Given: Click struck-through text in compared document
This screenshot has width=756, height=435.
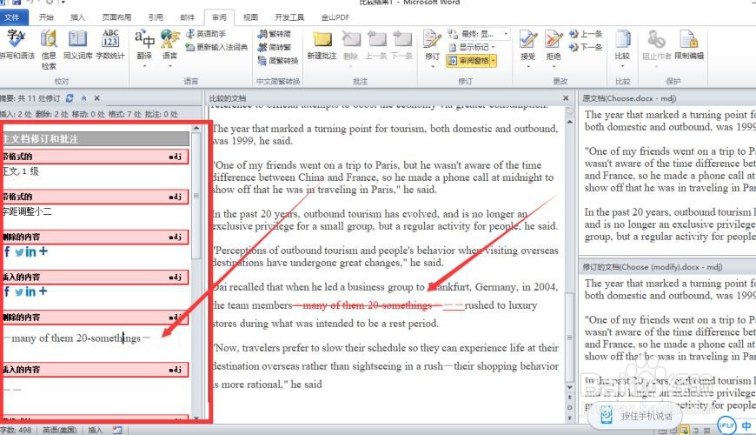Looking at the screenshot, I should (x=368, y=305).
